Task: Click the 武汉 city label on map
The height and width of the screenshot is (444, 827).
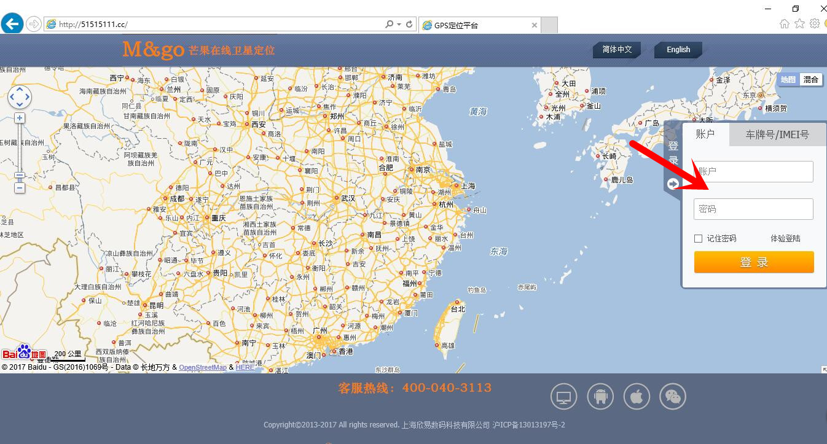Action: click(348, 198)
